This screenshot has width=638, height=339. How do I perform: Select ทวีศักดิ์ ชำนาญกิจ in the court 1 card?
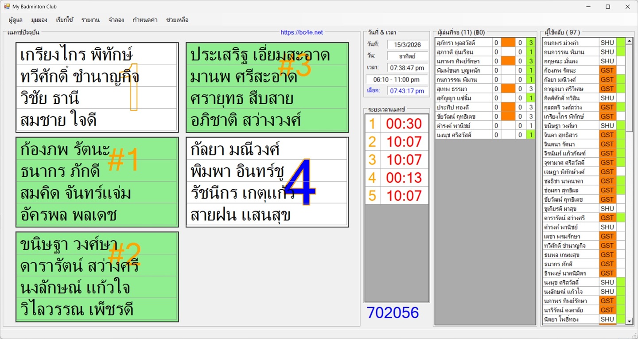click(97, 76)
